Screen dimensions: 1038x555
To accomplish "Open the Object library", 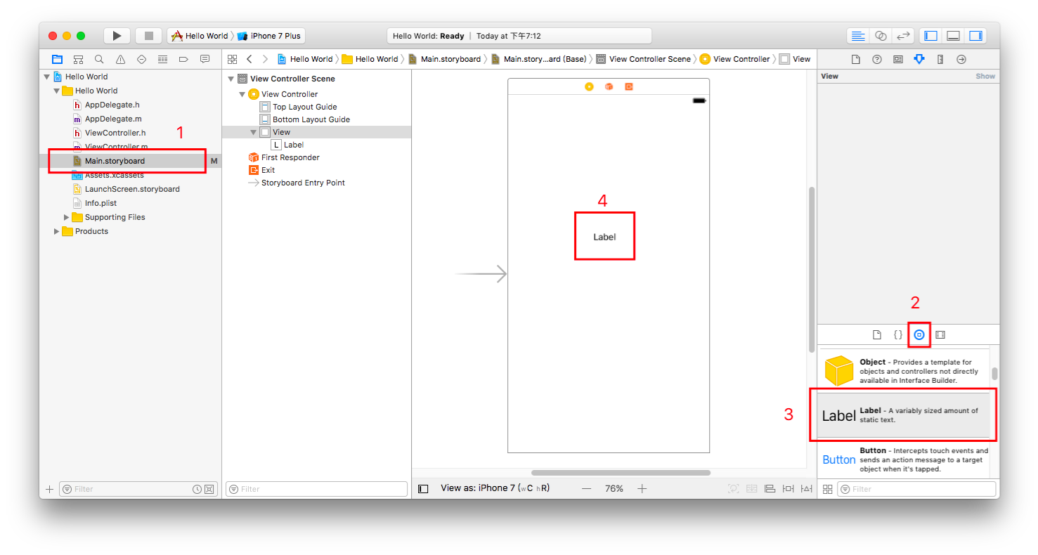I will pyautogui.click(x=919, y=334).
